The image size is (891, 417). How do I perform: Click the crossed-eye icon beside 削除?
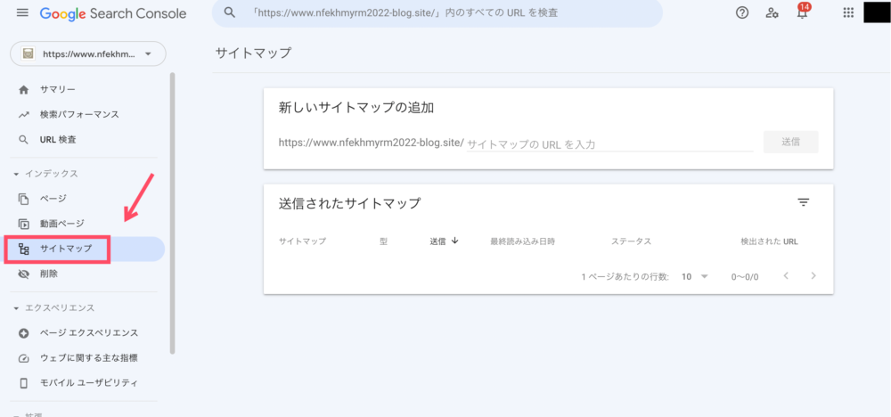click(x=23, y=274)
